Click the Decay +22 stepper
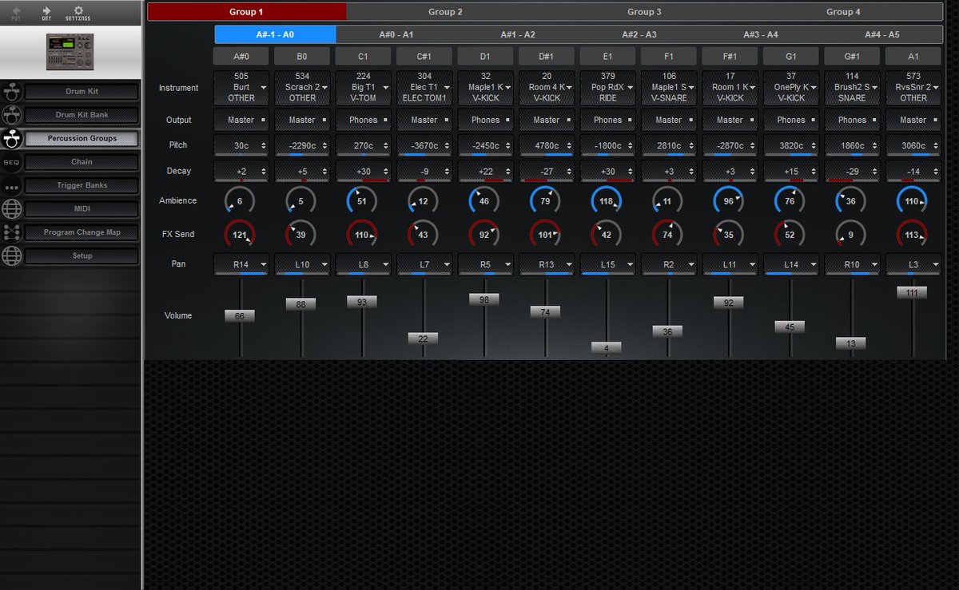This screenshot has width=959, height=590. (485, 172)
